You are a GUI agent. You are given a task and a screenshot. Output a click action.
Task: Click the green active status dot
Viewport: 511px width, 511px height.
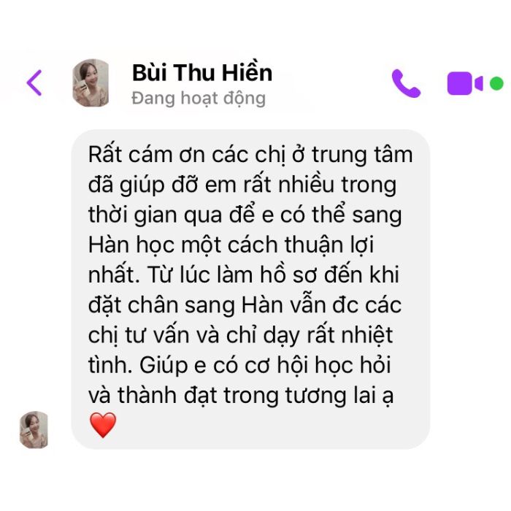click(496, 83)
